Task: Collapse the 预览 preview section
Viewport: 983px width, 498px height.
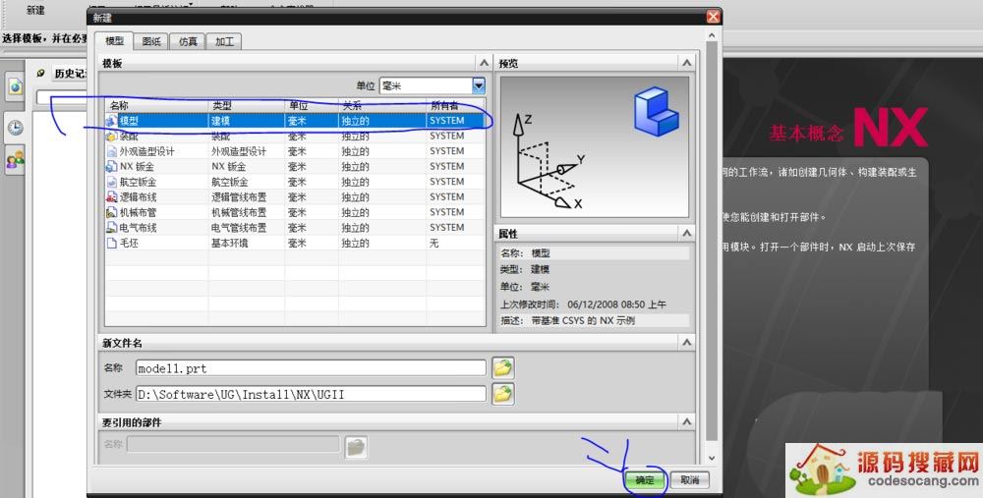Action: point(687,63)
